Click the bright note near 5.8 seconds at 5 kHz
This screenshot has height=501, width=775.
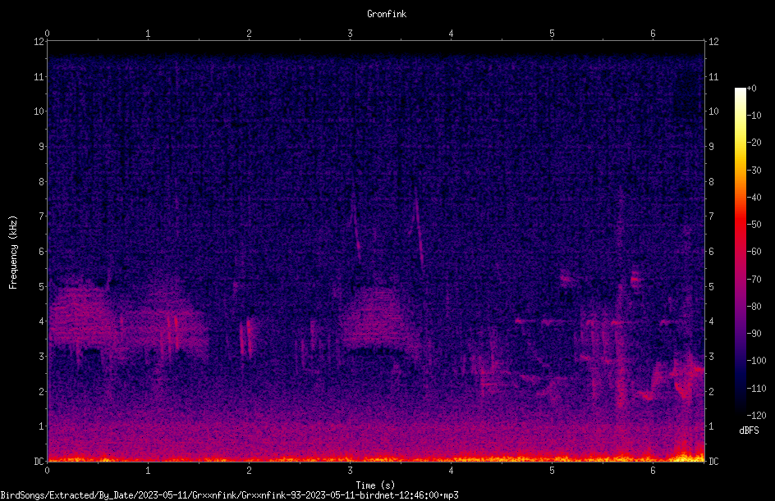(635, 280)
